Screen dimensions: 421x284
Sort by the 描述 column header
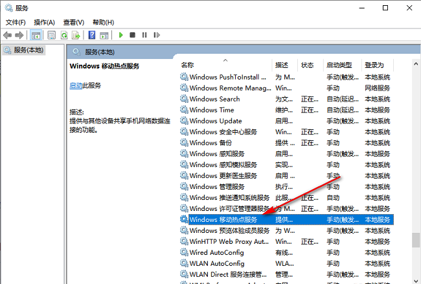pyautogui.click(x=285, y=65)
